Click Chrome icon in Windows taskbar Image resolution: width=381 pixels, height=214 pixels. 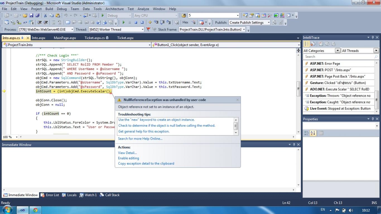tap(35, 210)
